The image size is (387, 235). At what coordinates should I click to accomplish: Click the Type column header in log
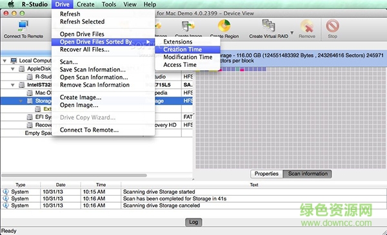(x=21, y=185)
